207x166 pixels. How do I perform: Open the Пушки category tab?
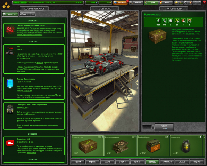point(78,161)
